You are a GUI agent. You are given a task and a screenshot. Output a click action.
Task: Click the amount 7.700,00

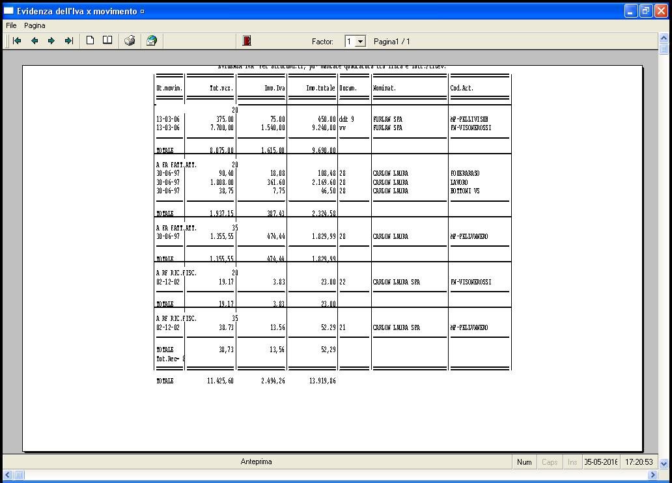[x=222, y=128]
